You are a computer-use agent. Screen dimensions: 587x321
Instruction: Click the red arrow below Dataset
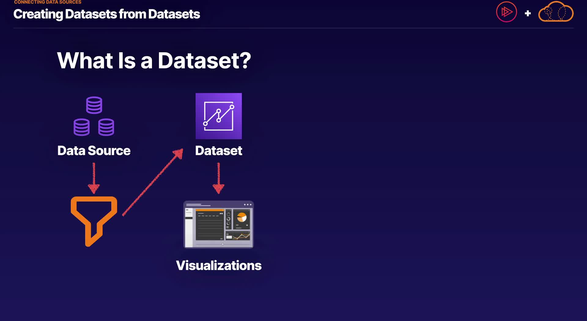tap(218, 178)
